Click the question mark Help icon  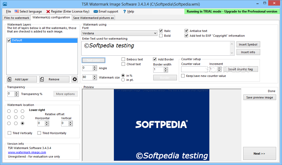(x=125, y=11)
